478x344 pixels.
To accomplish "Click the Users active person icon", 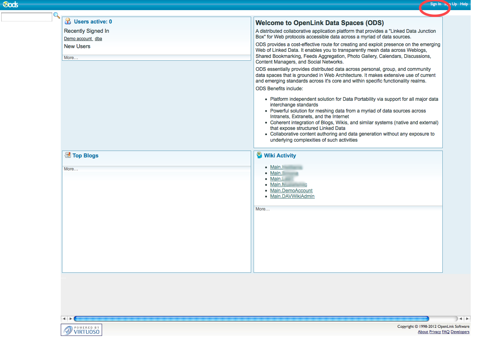I will pos(68,21).
